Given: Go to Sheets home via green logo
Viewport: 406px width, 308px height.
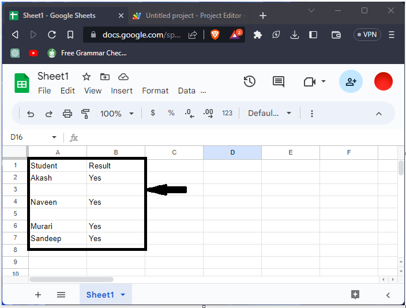Looking at the screenshot, I should tap(22, 83).
